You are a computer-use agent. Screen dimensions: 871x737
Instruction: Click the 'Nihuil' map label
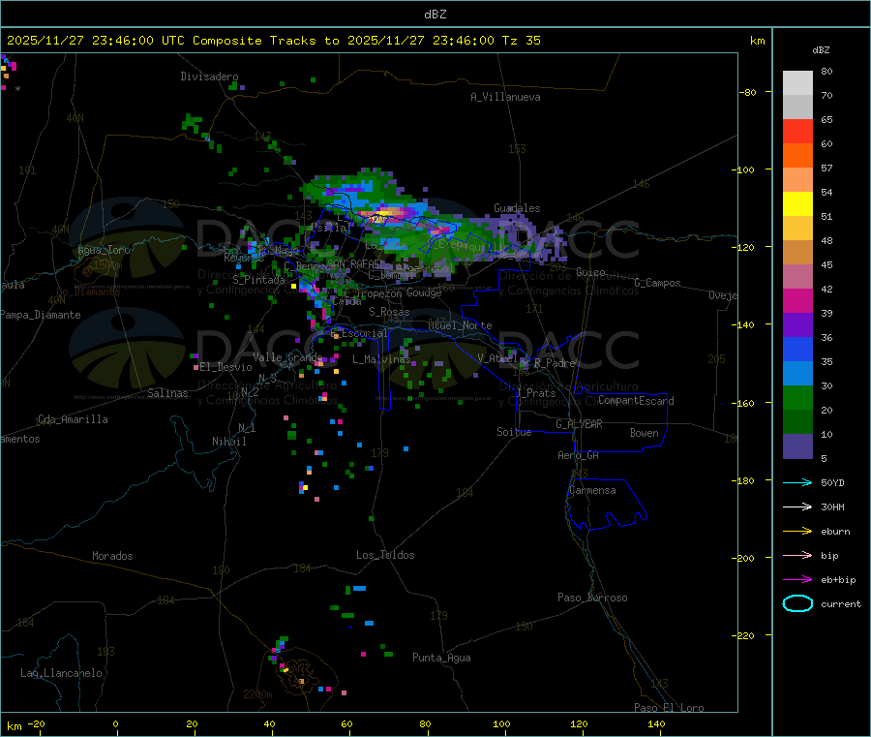point(228,442)
